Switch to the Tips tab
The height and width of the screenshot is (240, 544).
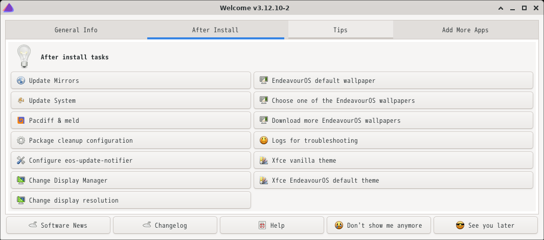(341, 30)
